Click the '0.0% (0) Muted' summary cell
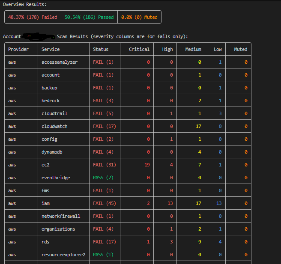Viewport: 281px width, 264px height. point(139,17)
